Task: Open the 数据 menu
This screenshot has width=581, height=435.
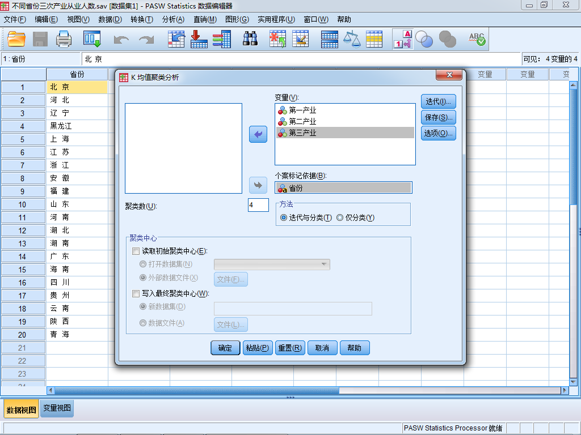Action: click(110, 19)
